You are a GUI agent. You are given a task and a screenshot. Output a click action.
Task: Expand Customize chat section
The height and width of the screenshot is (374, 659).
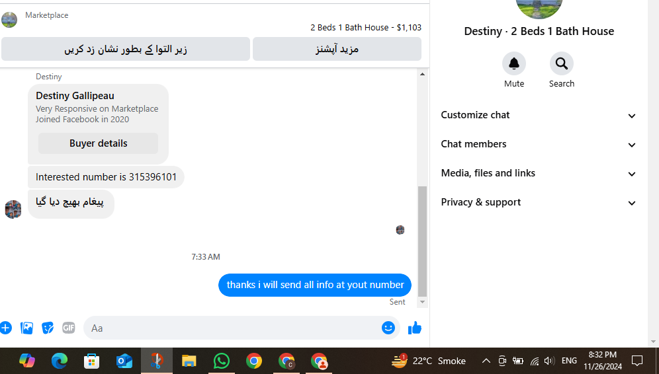538,116
